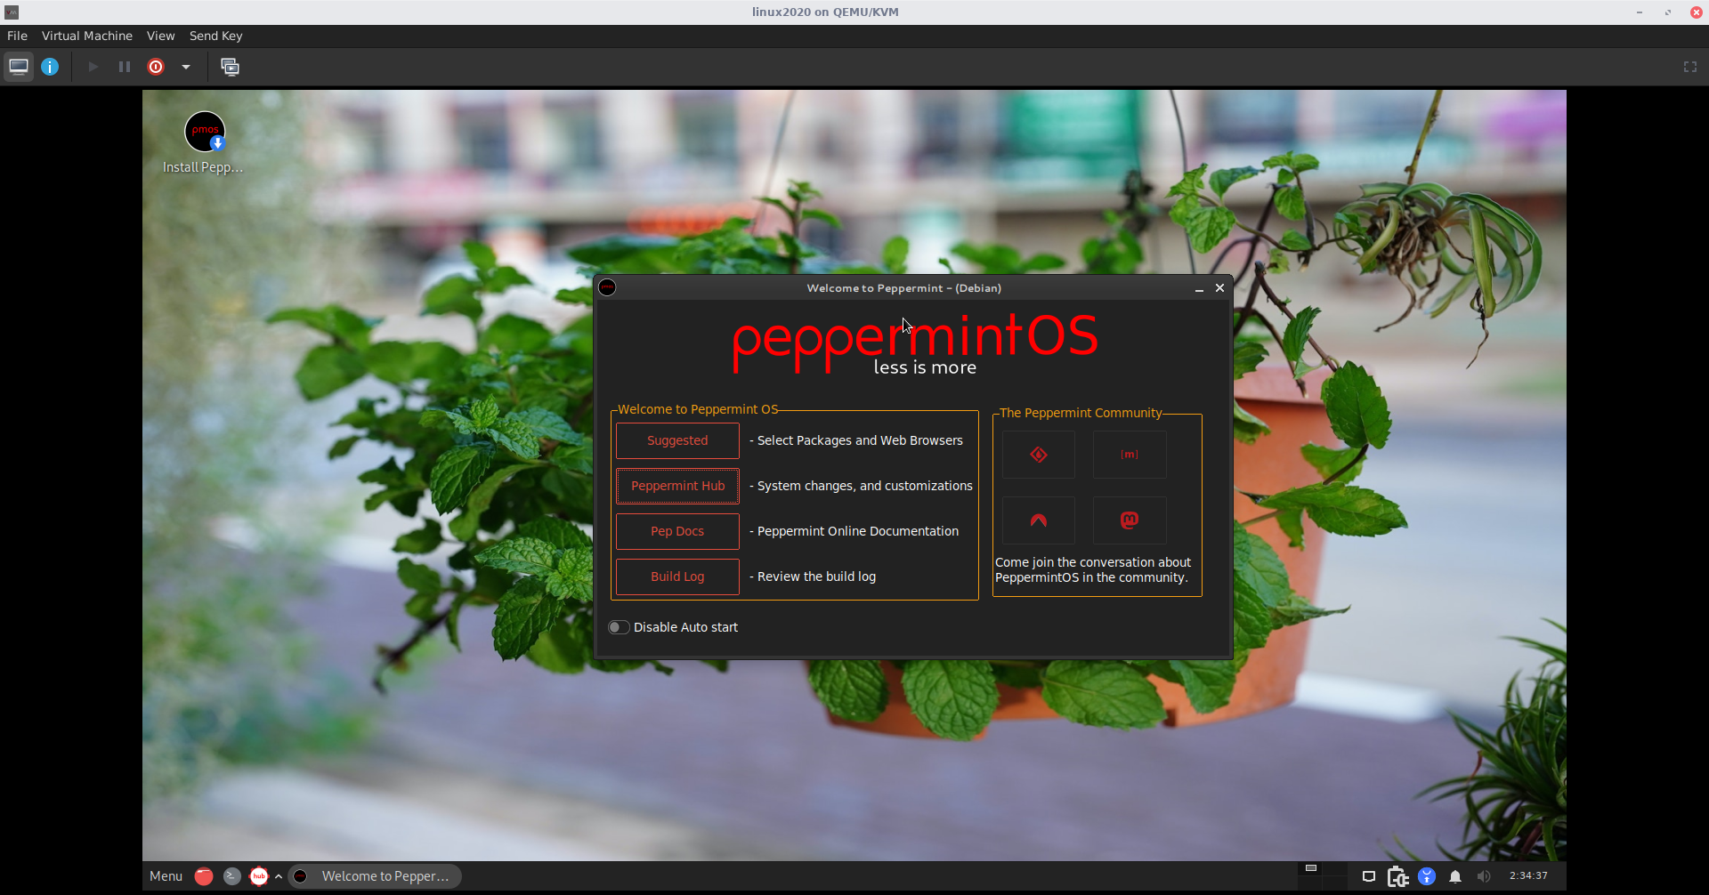Select the Suggested packages button

click(676, 440)
